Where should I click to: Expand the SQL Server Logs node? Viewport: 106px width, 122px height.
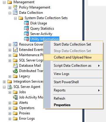tap(10, 61)
